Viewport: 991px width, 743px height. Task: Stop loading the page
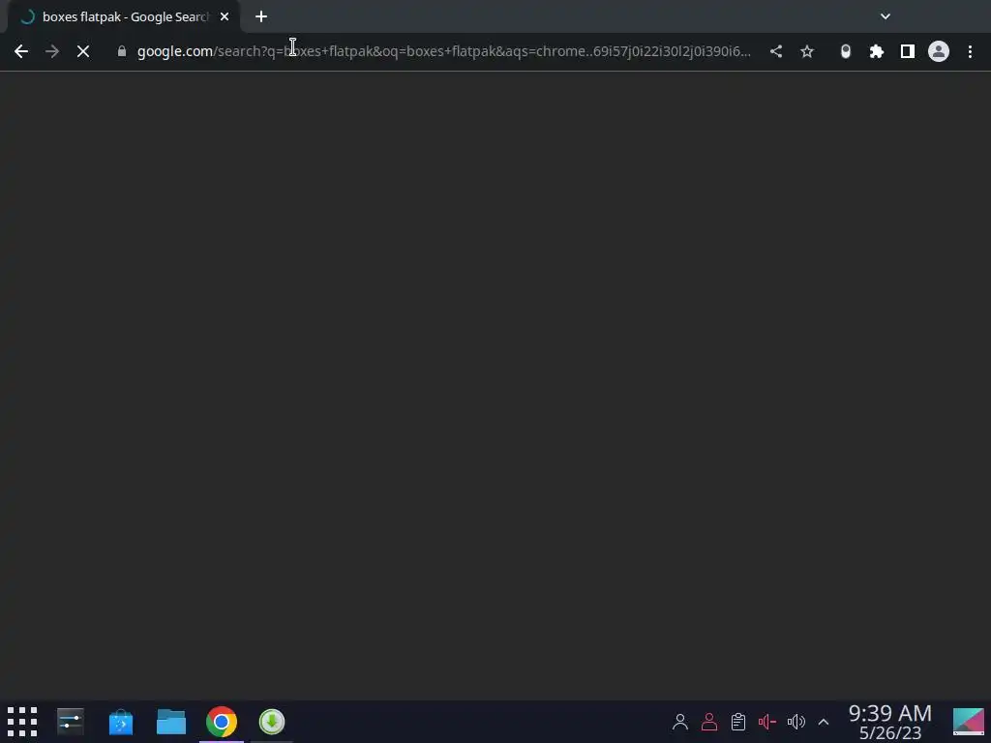point(83,51)
